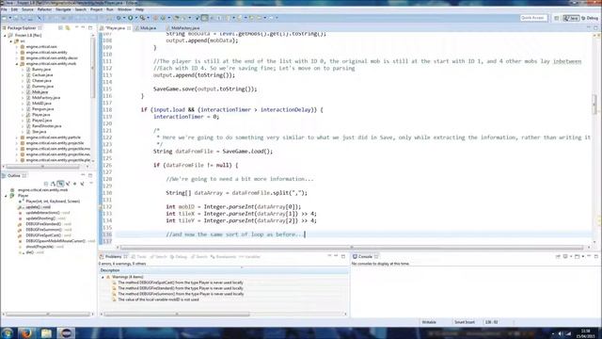
Task: Click the Open Perspective icon
Action: (x=556, y=18)
